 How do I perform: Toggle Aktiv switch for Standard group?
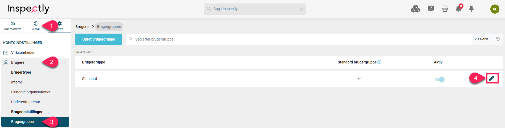[x=440, y=79]
